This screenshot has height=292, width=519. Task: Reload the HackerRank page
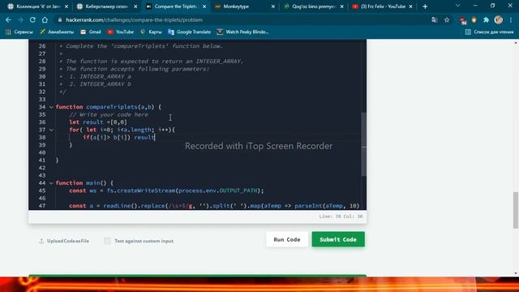[32, 19]
